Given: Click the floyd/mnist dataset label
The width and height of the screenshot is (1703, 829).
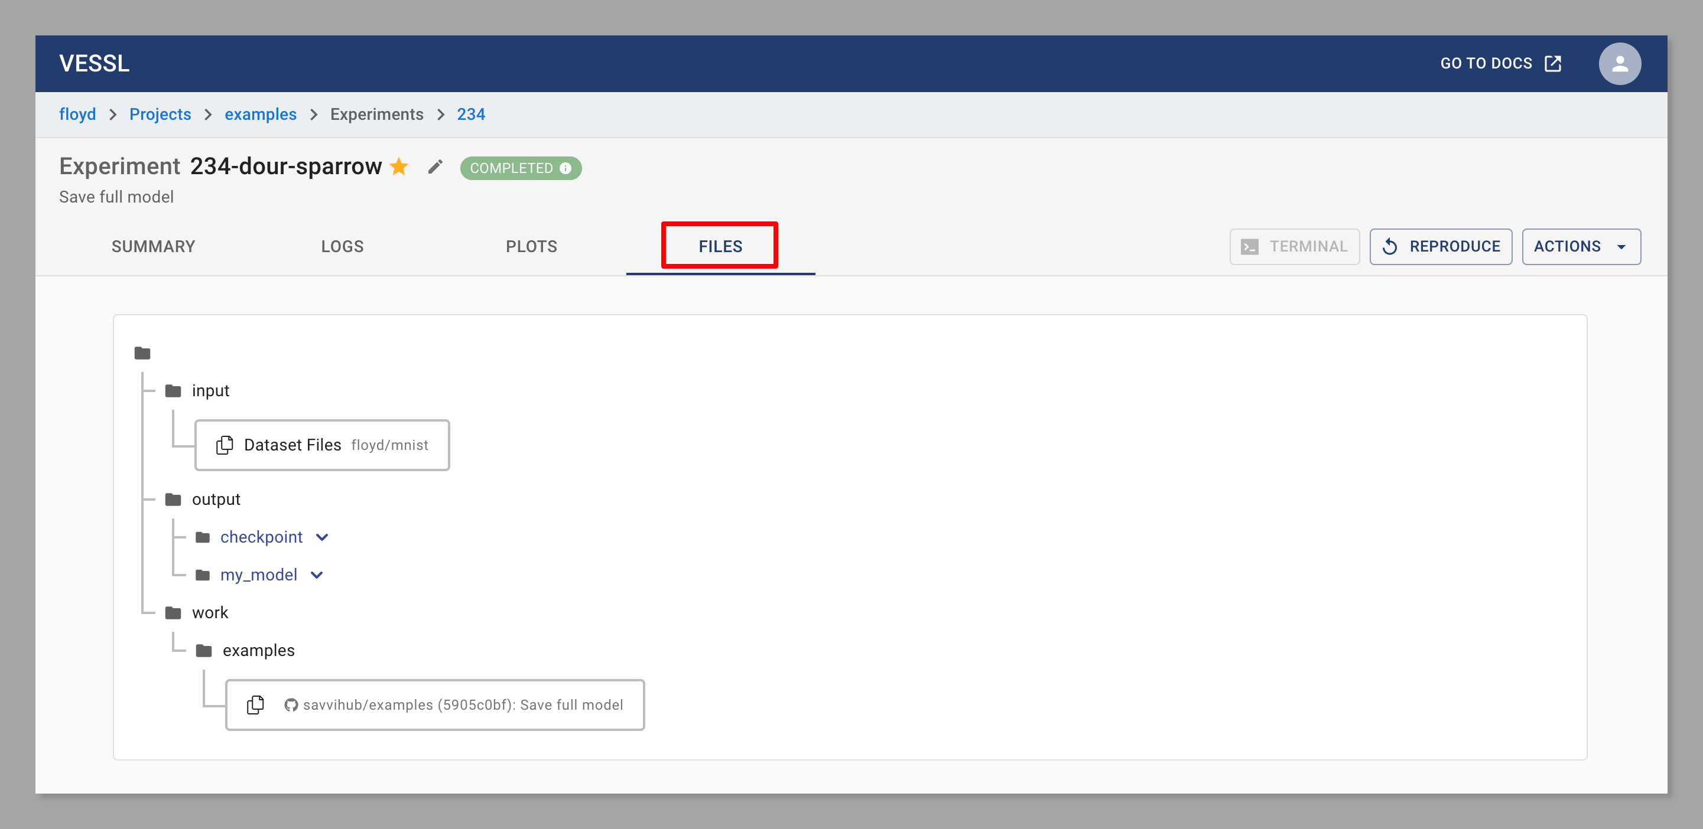Looking at the screenshot, I should (389, 445).
